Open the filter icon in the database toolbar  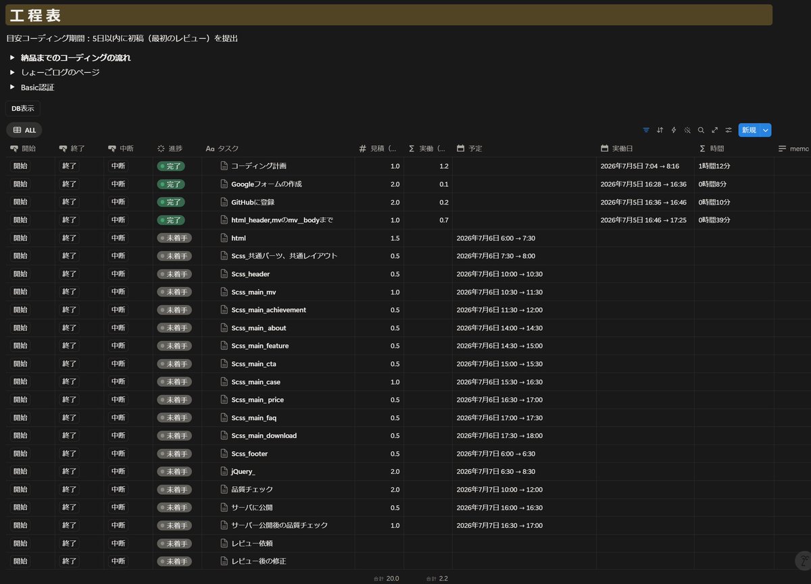646,130
